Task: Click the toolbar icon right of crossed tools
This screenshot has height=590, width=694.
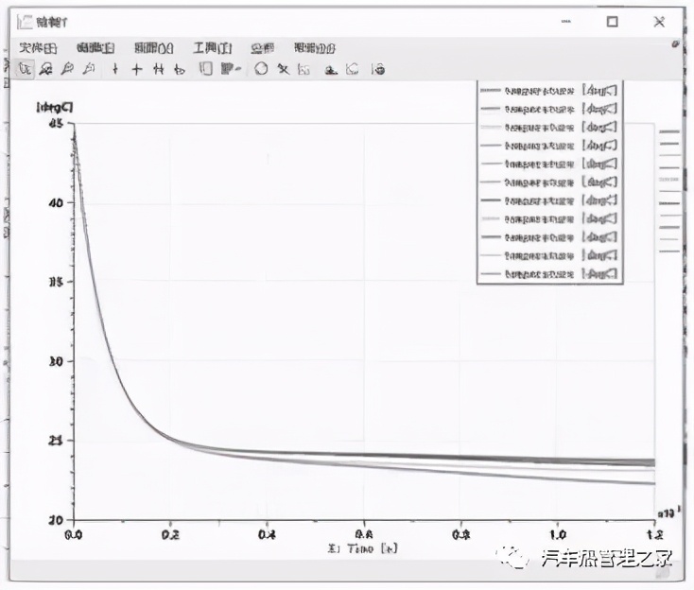Action: coord(304,69)
